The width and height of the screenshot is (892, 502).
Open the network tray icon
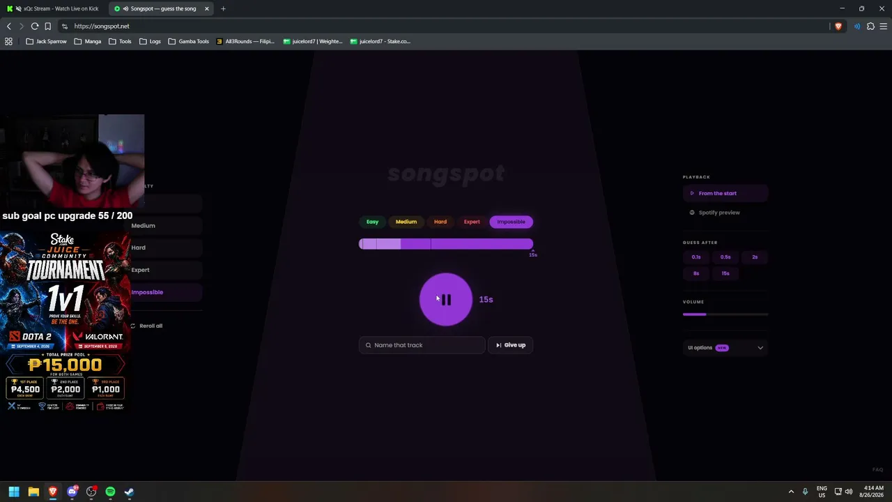coord(838,492)
